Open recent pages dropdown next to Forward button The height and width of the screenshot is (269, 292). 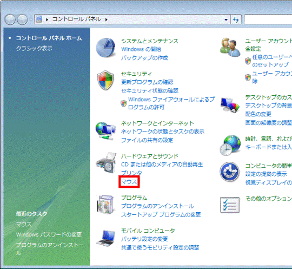coord(31,19)
